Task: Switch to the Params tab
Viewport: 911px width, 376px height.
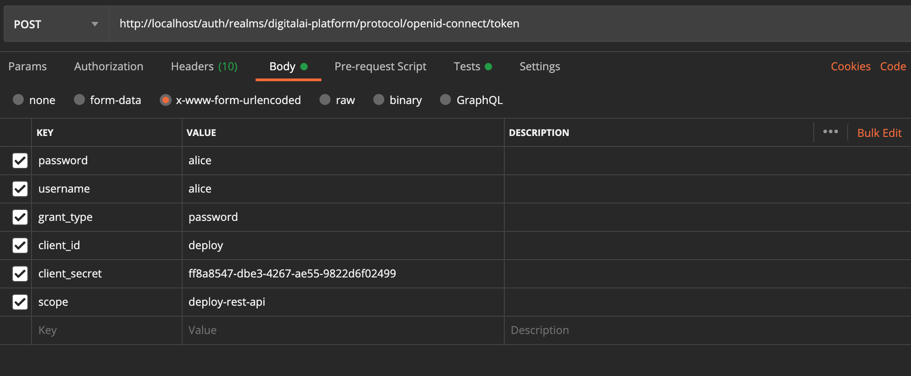Action: (x=27, y=67)
